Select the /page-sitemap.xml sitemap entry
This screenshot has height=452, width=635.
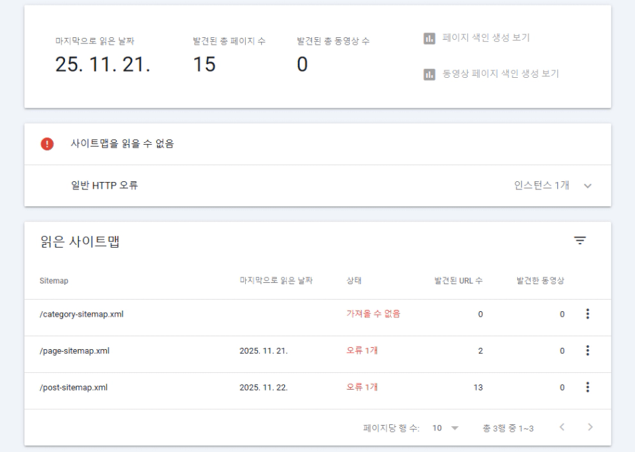click(75, 351)
